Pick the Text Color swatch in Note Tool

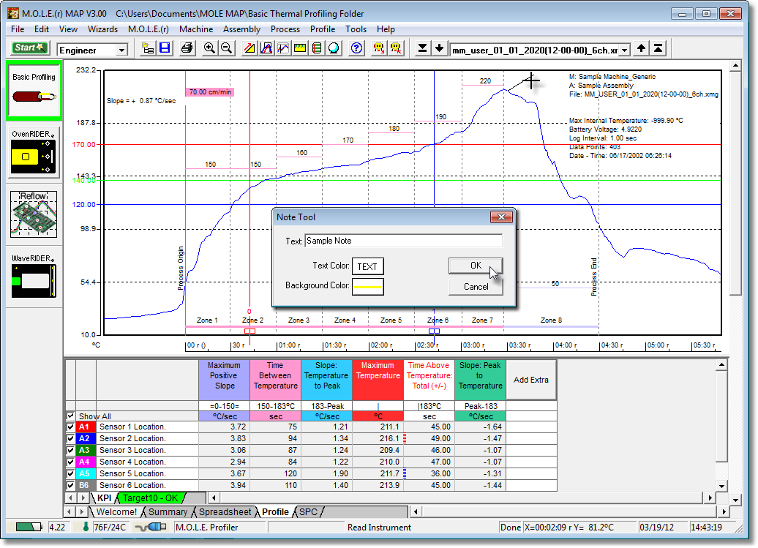tap(367, 266)
